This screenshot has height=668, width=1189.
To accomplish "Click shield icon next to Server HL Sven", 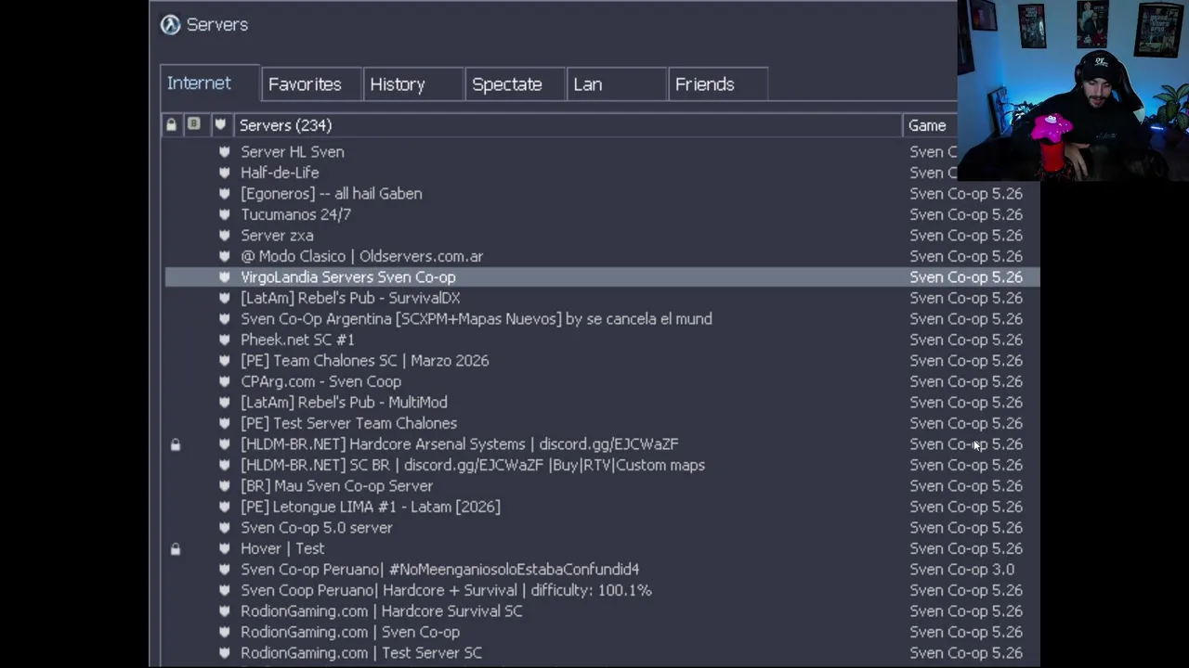I will point(224,152).
